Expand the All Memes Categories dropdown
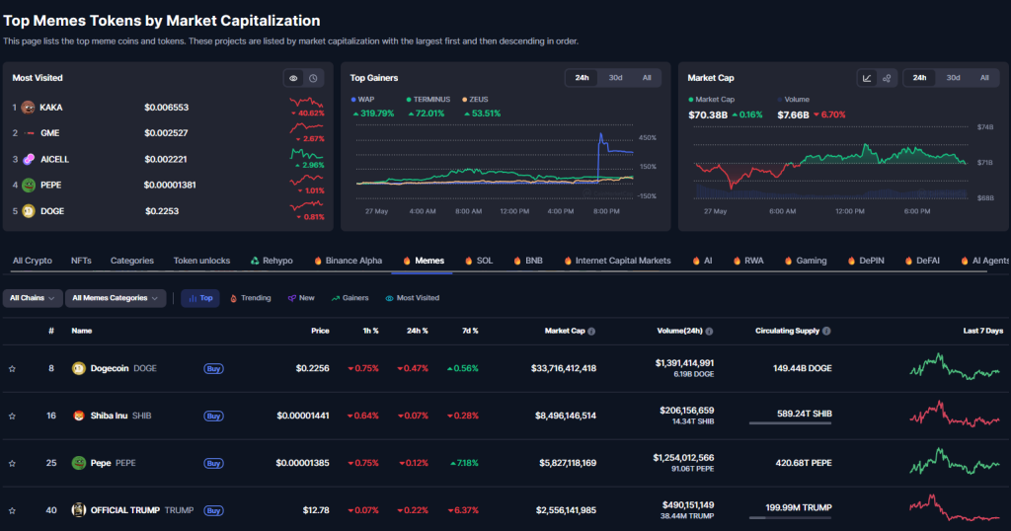The height and width of the screenshot is (531, 1011). click(x=116, y=298)
